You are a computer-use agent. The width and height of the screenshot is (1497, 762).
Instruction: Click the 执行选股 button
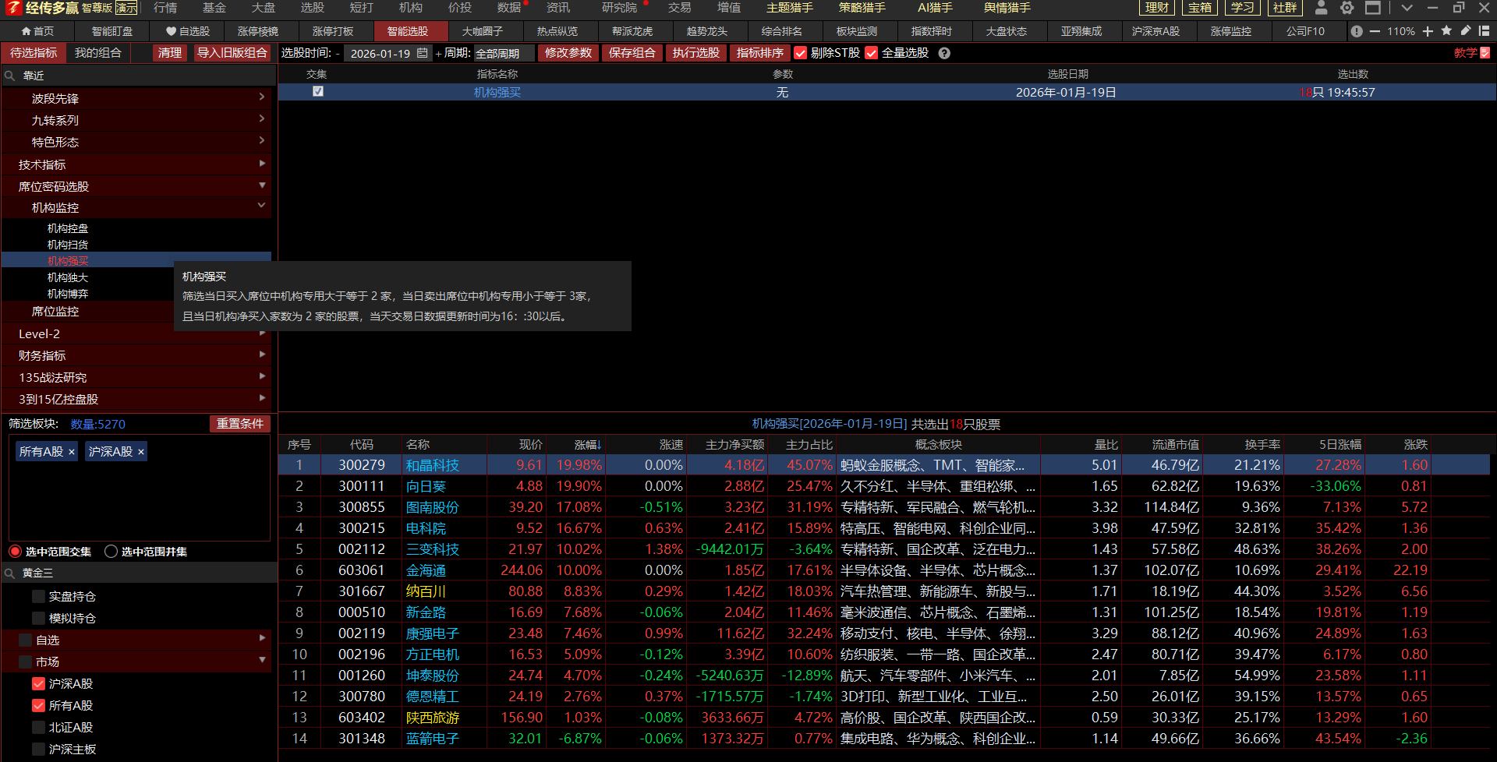point(696,53)
